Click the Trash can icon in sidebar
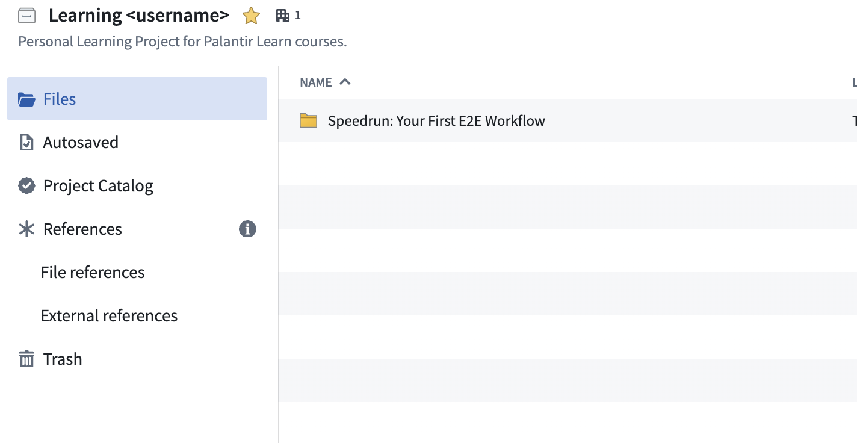Viewport: 857px width, 443px height. (26, 359)
